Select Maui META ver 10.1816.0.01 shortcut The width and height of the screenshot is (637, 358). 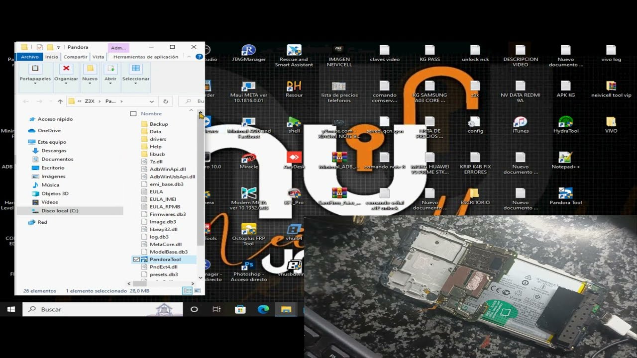(x=248, y=91)
